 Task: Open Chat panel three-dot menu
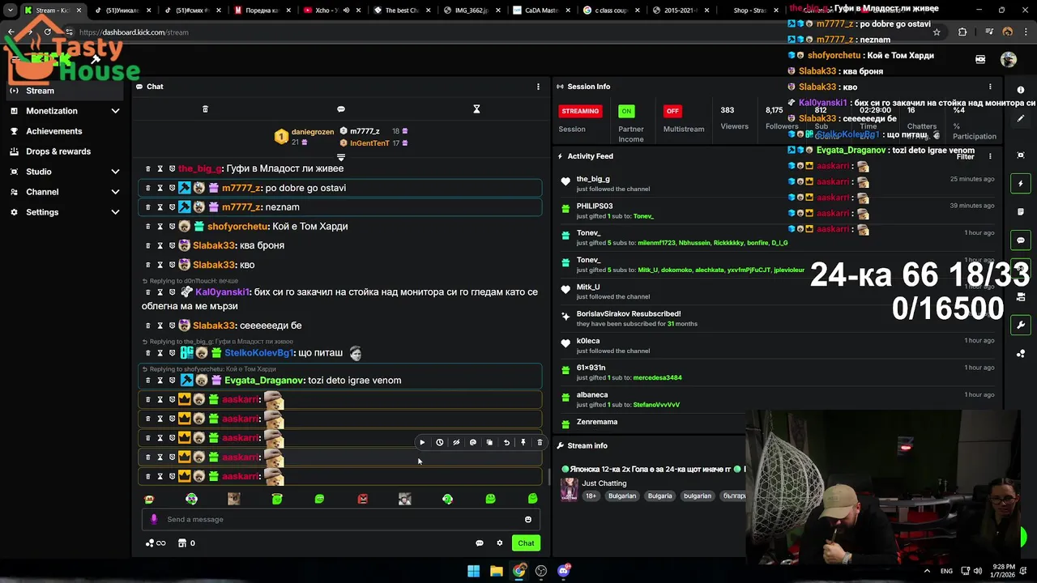[x=538, y=87]
